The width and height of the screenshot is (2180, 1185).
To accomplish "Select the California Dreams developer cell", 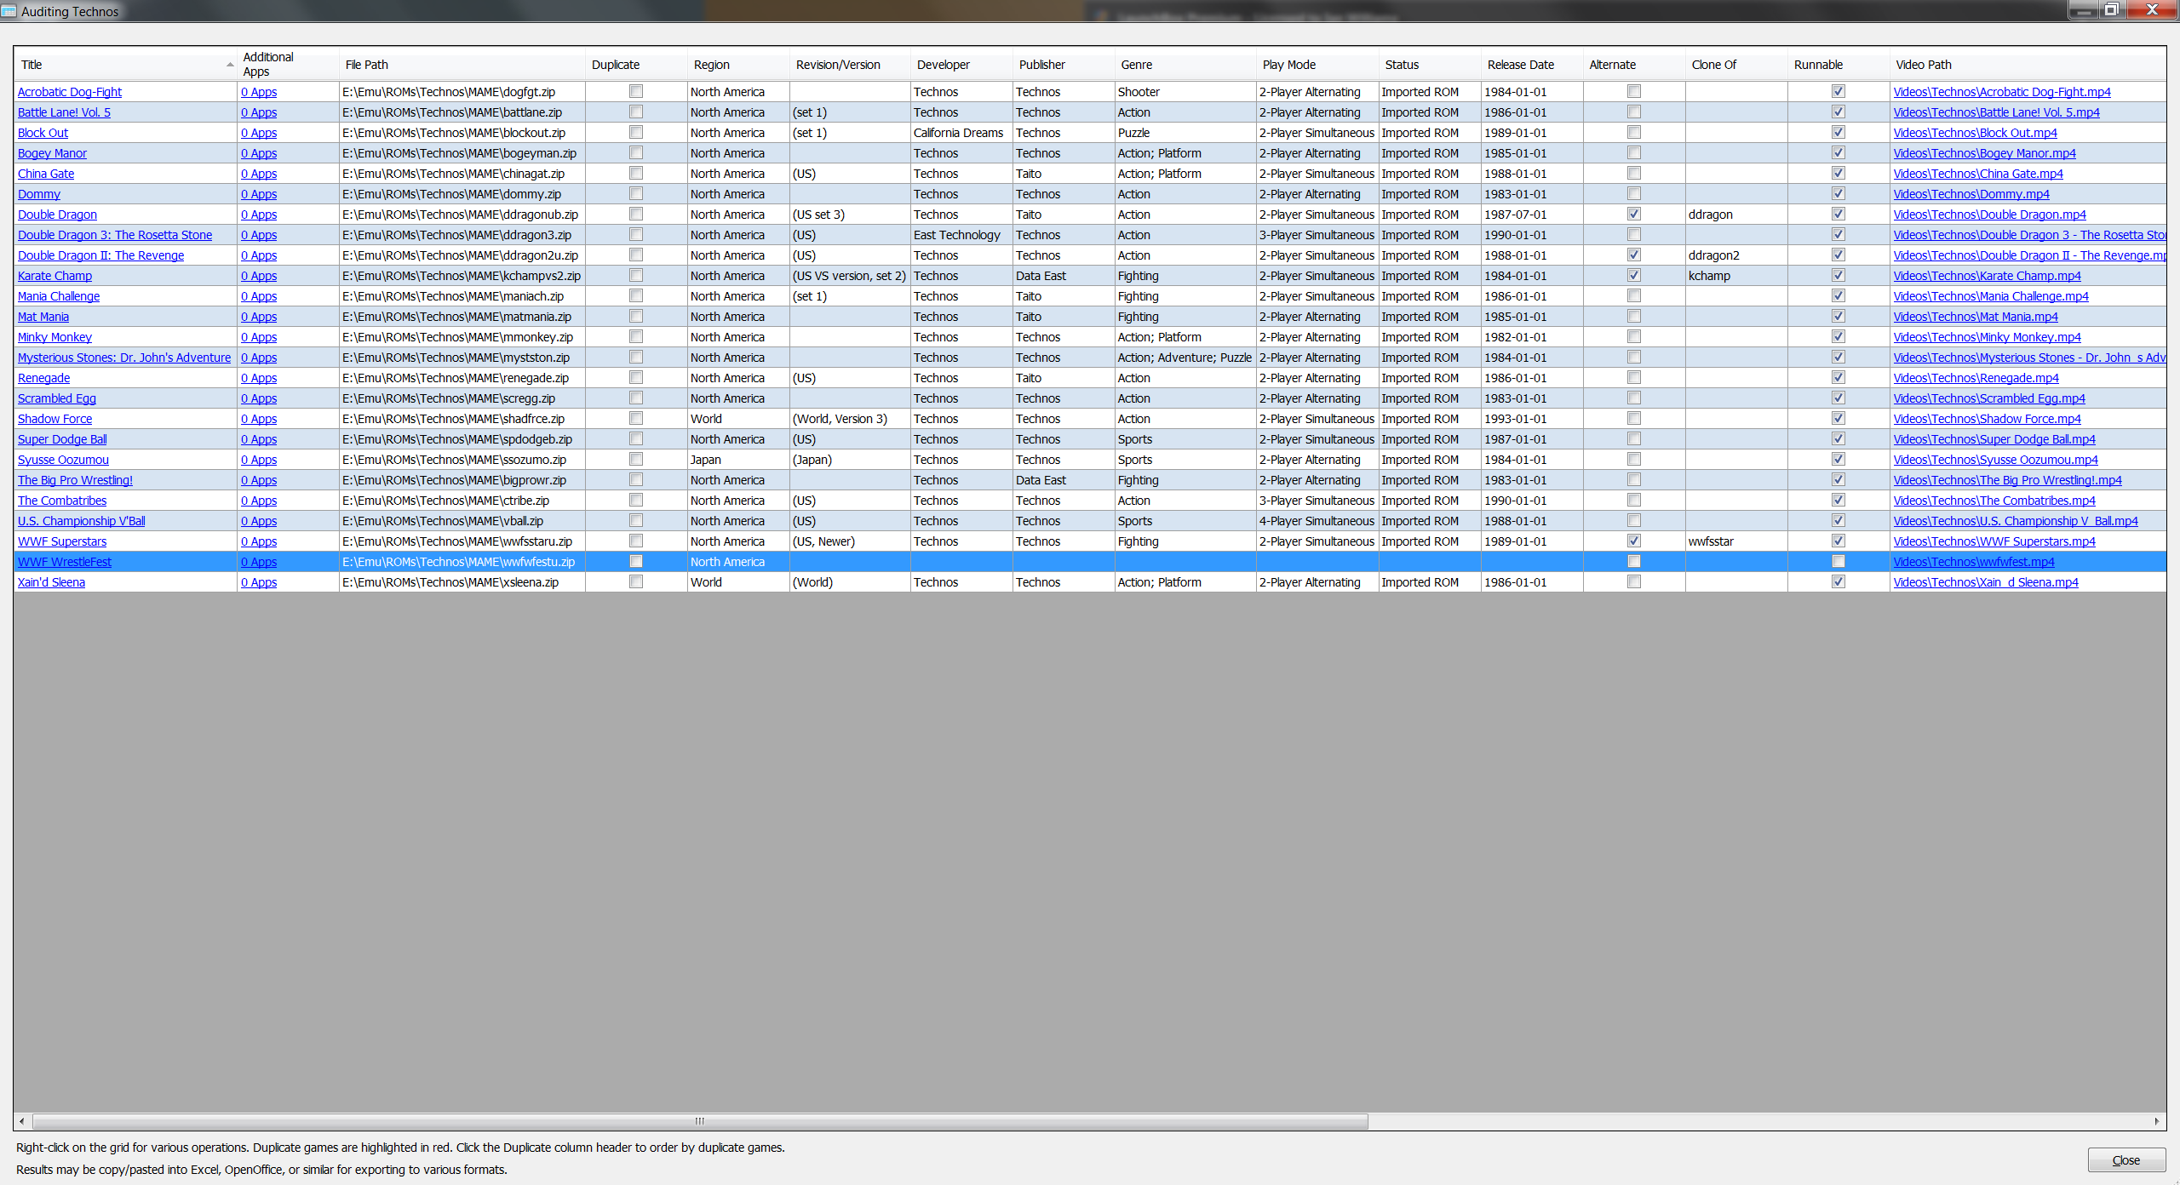I will pyautogui.click(x=961, y=133).
